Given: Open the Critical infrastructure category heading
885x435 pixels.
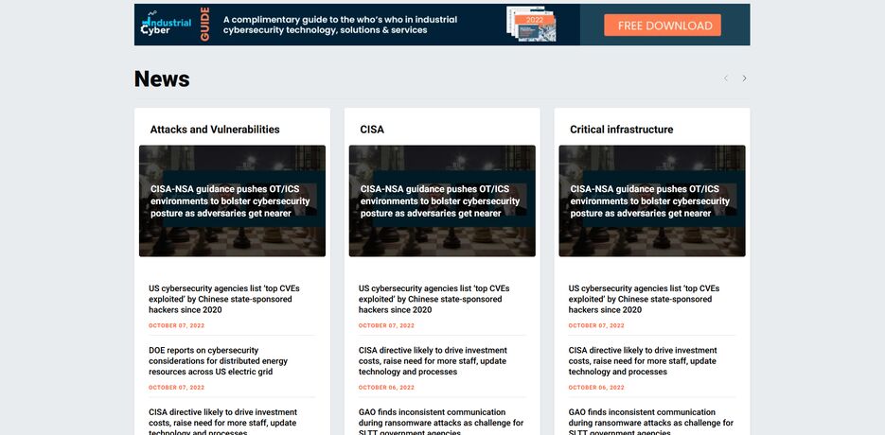Looking at the screenshot, I should coord(622,130).
